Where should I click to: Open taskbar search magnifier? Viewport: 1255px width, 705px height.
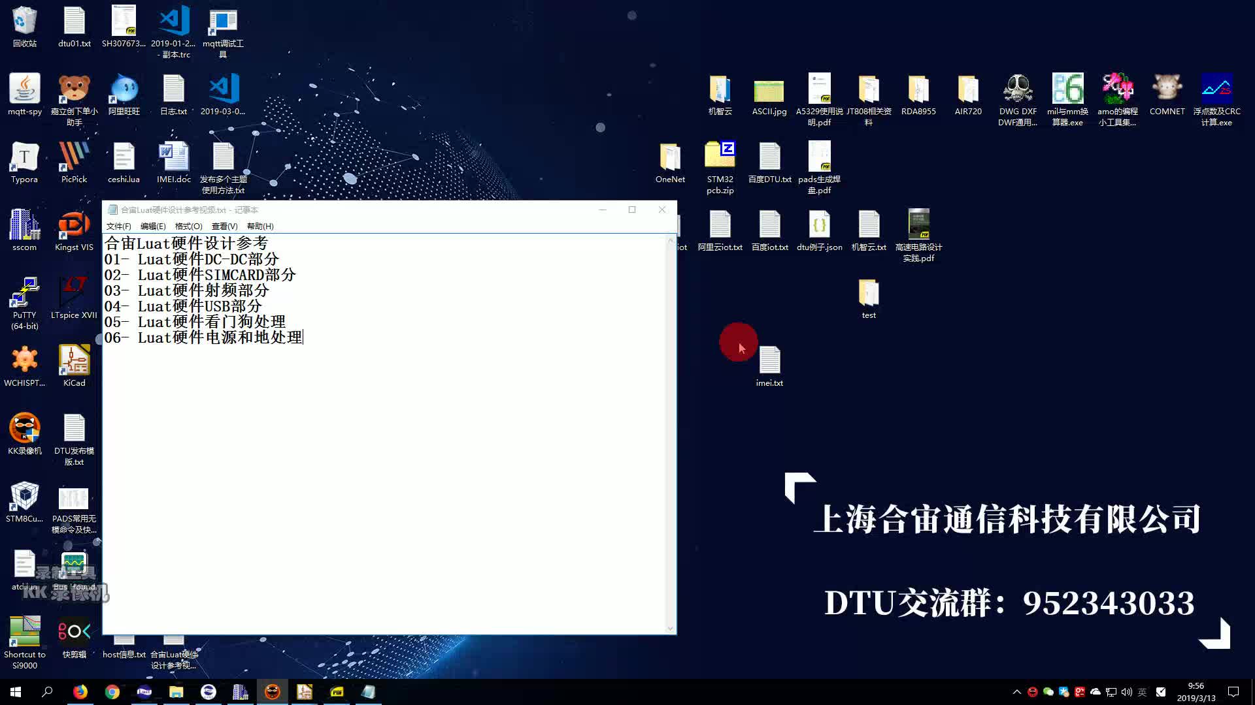click(x=47, y=692)
